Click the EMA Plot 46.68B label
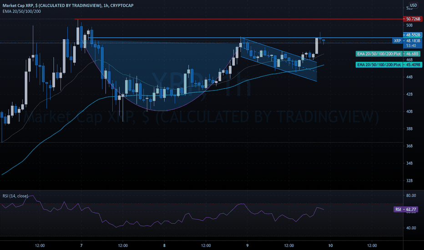 pyautogui.click(x=388, y=54)
